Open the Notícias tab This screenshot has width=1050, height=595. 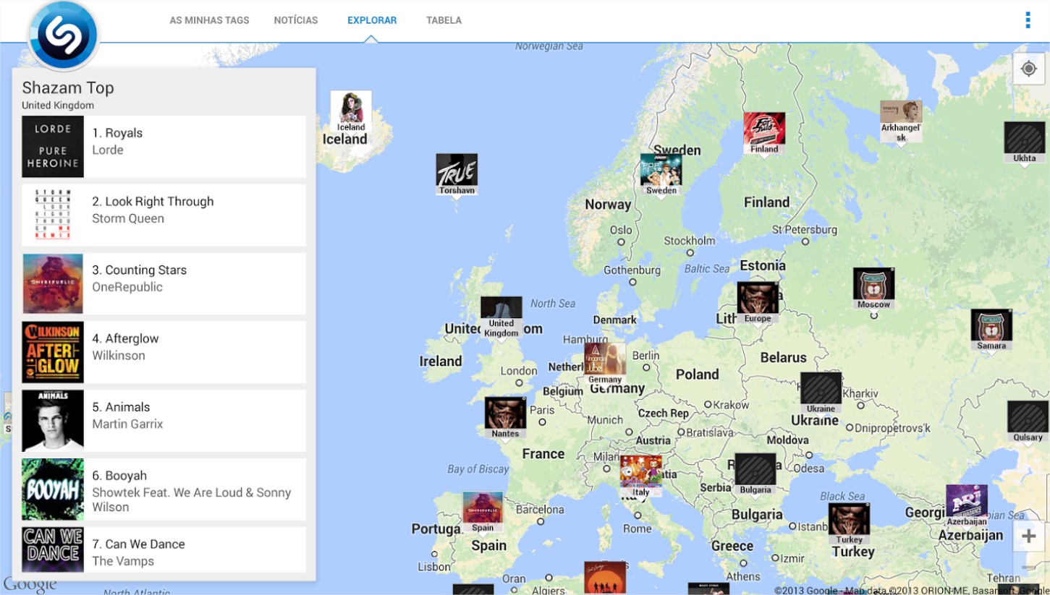coord(296,20)
